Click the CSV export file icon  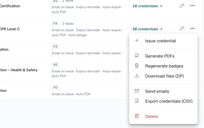point(137,101)
